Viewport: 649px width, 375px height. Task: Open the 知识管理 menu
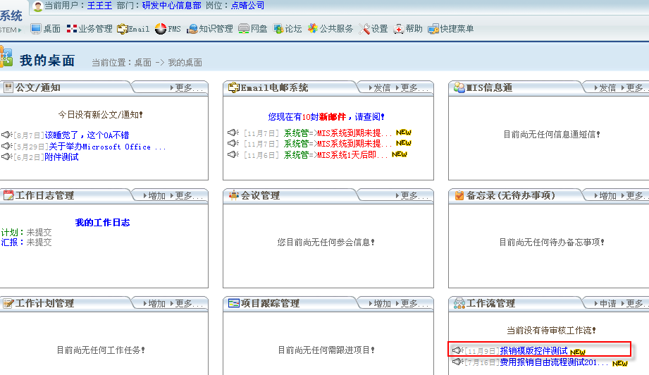click(x=216, y=29)
